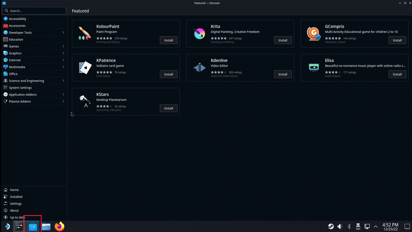Select the Office category icon
This screenshot has height=232, width=412.
(5, 74)
